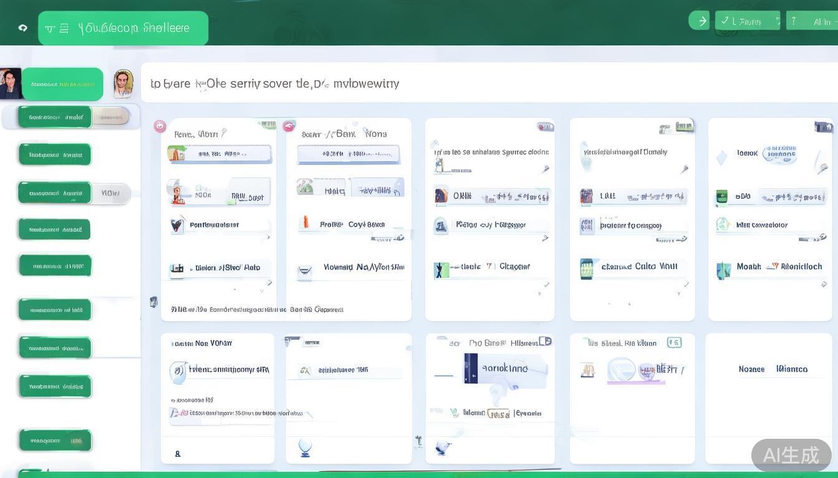Open the checkmark dropdown in top bar

coord(747,21)
